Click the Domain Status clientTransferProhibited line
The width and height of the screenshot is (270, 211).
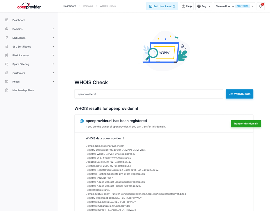(136, 194)
